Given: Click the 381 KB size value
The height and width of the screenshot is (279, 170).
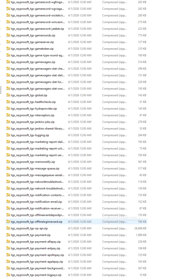Looking at the screenshot, I should (x=142, y=162).
